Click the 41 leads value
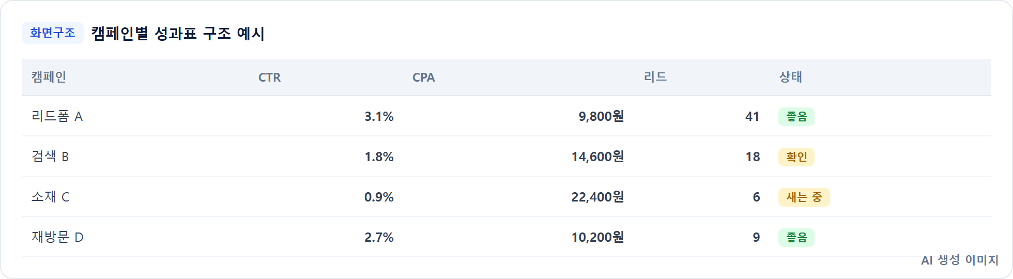 tap(753, 117)
